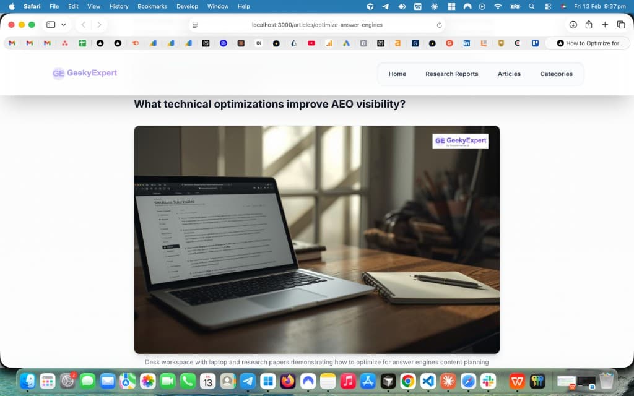Image resolution: width=634 pixels, height=396 pixels.
Task: Switch to the Research Reports tab
Action: 452,74
